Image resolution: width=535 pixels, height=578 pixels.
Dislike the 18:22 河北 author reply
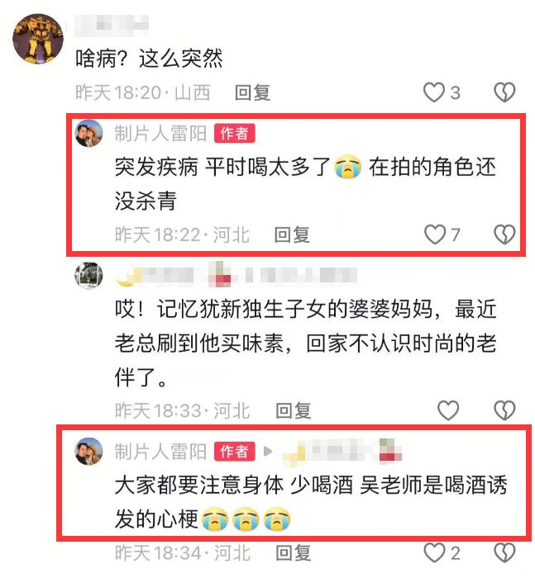coord(504,235)
